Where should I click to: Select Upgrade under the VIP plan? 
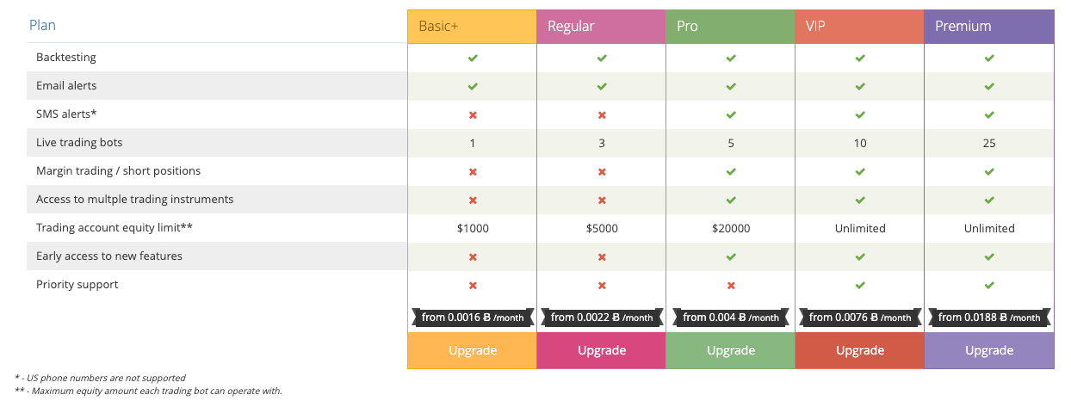pyautogui.click(x=859, y=350)
